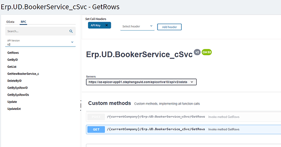Click the sidebar splitter handle
The image size is (281, 147).
(81, 105)
